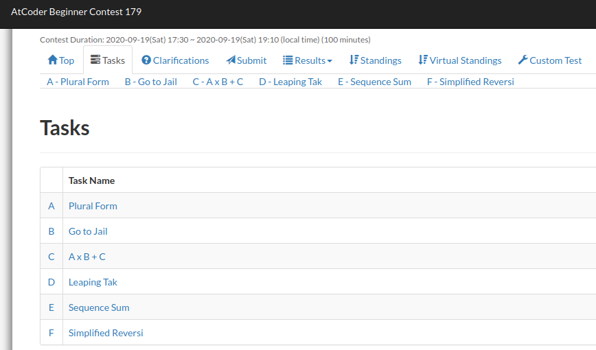Click the Standings sort icon
This screenshot has width=596, height=350.
pos(354,60)
